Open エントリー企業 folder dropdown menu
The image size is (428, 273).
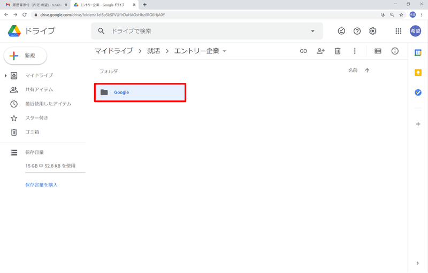pos(224,51)
